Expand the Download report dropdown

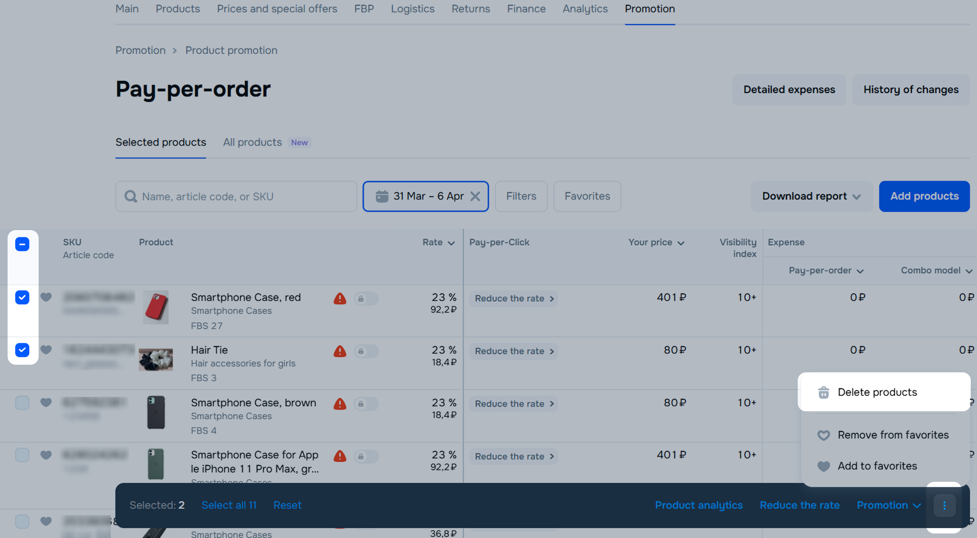811,196
